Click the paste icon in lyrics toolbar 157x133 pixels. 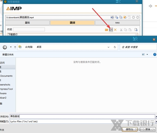coord(130,30)
